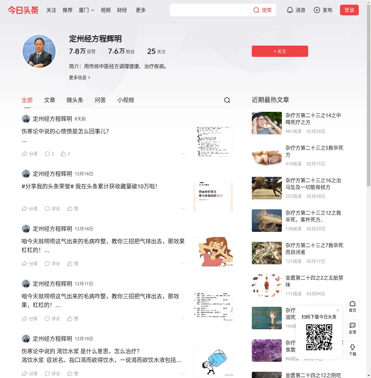Open 财经 in top navigation
Viewport: 371px width, 378px height.
pyautogui.click(x=122, y=10)
